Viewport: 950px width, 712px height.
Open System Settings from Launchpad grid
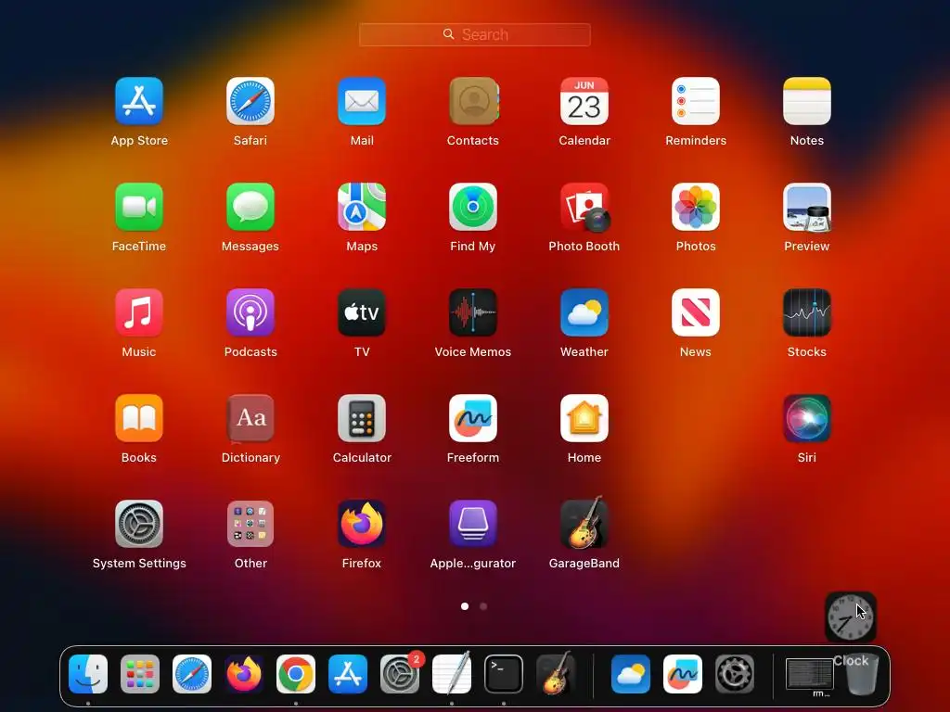pos(139,524)
